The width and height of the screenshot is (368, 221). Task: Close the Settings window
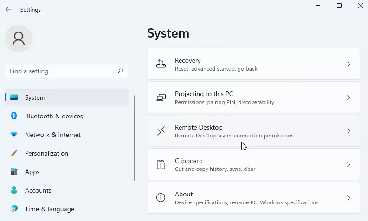click(x=361, y=6)
